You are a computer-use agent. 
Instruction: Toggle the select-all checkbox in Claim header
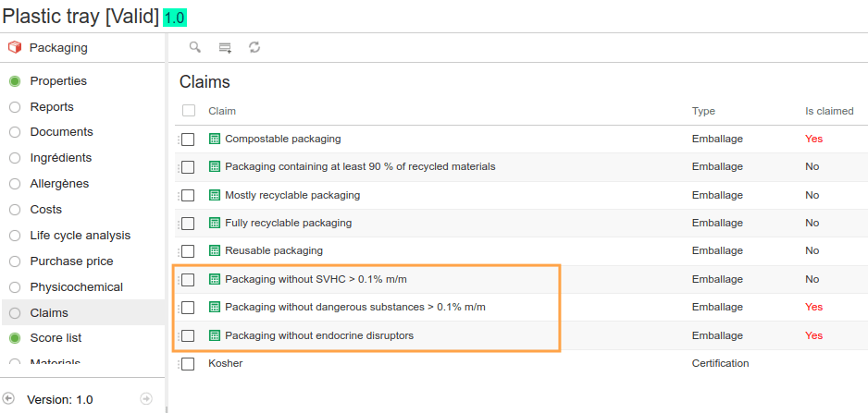coord(189,111)
